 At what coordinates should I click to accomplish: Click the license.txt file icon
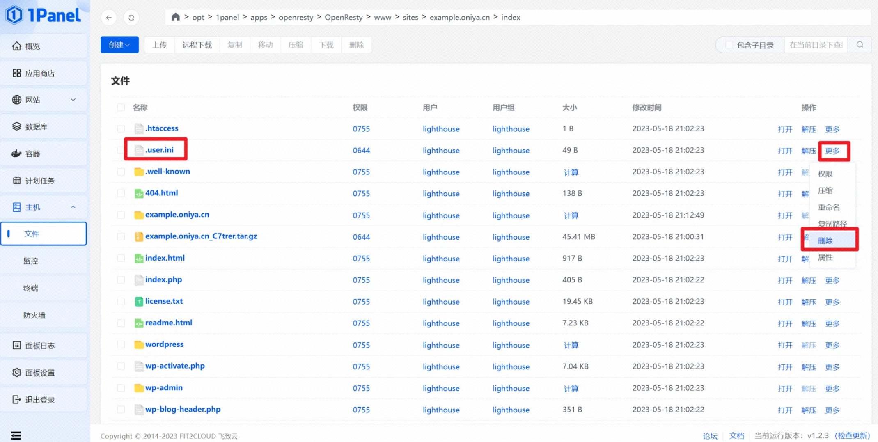tap(139, 302)
